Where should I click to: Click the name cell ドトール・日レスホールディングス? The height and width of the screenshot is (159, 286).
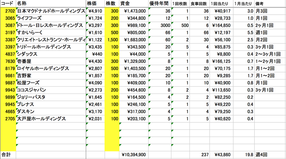point(51,26)
